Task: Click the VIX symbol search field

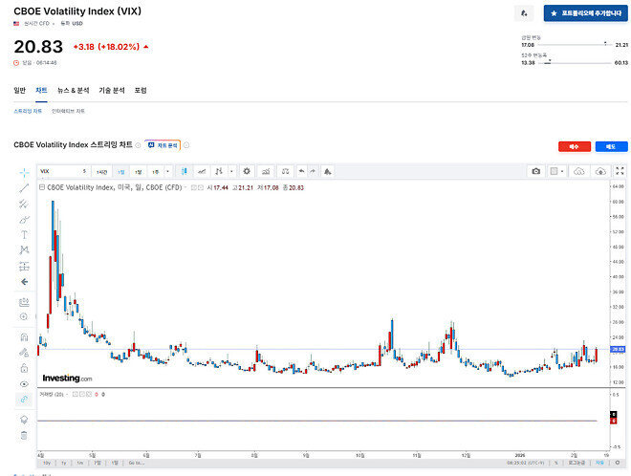Action: [x=61, y=171]
